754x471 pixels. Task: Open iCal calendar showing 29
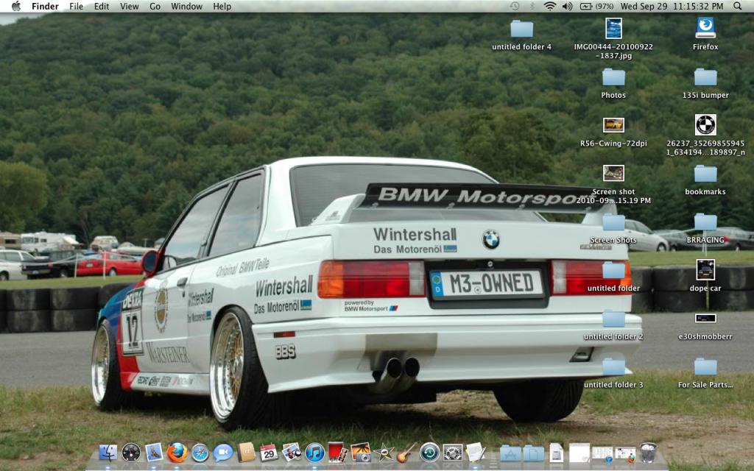tap(269, 453)
